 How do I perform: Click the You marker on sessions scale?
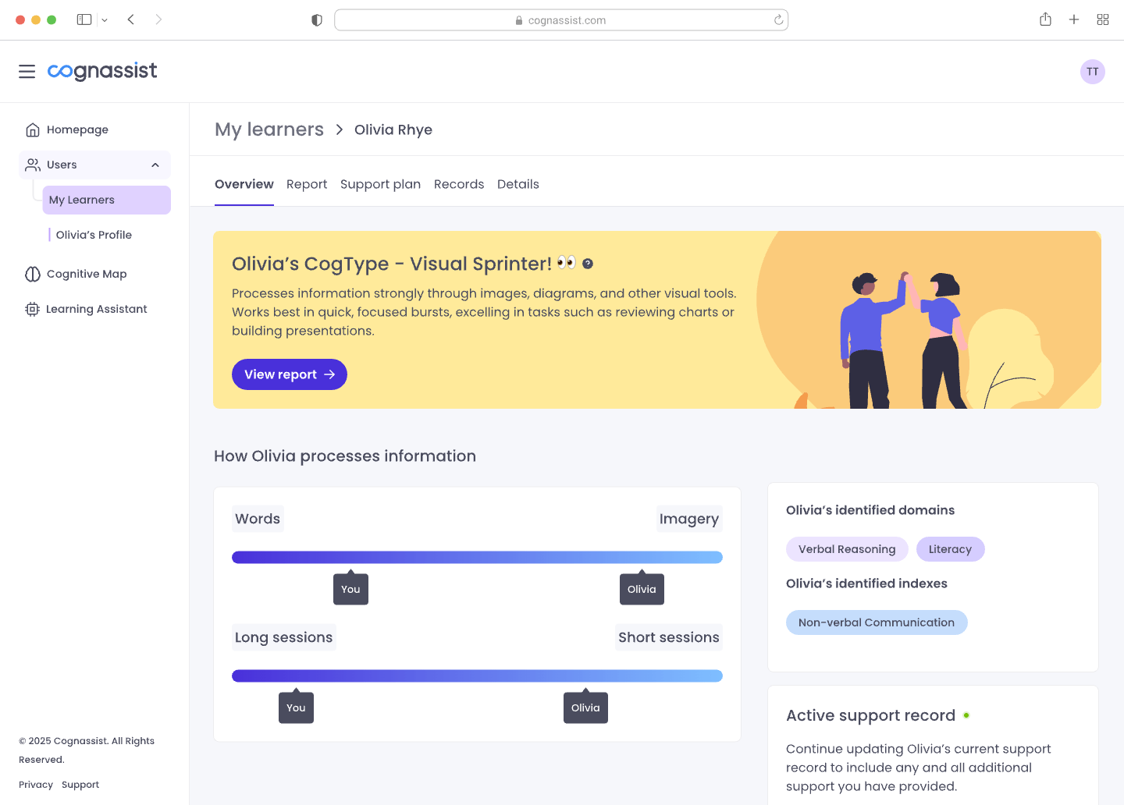(x=296, y=707)
